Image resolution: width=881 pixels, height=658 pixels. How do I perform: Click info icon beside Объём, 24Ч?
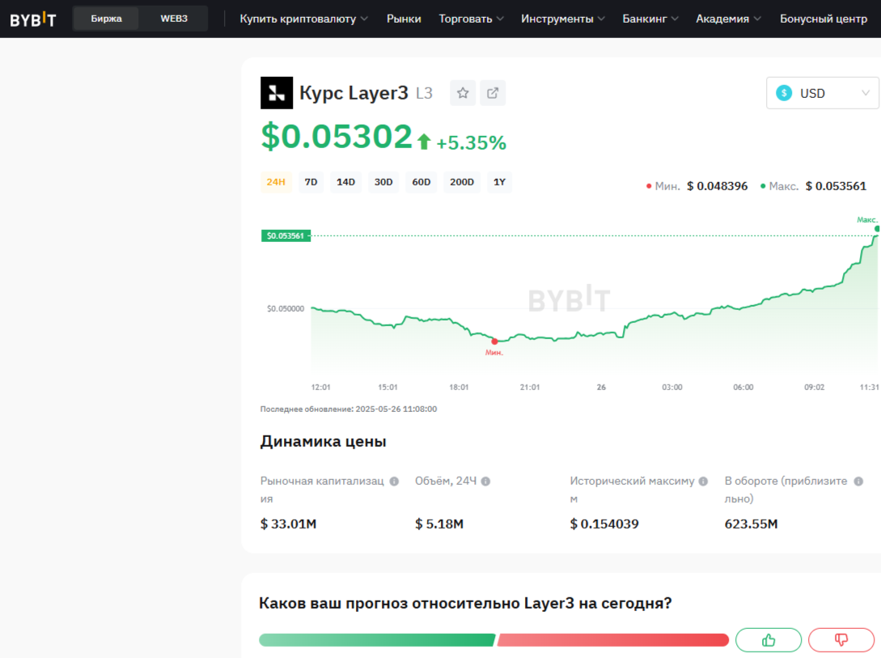[486, 482]
